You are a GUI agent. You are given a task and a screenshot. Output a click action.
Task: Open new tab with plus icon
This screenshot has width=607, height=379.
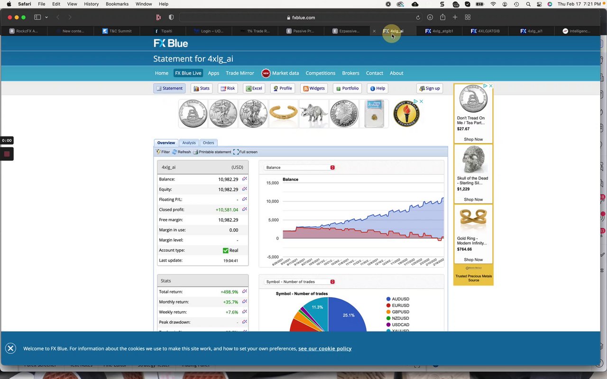click(455, 18)
